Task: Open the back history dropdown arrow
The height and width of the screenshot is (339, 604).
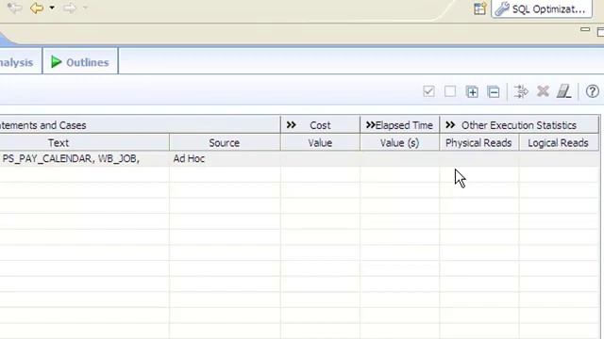Action: 52,8
